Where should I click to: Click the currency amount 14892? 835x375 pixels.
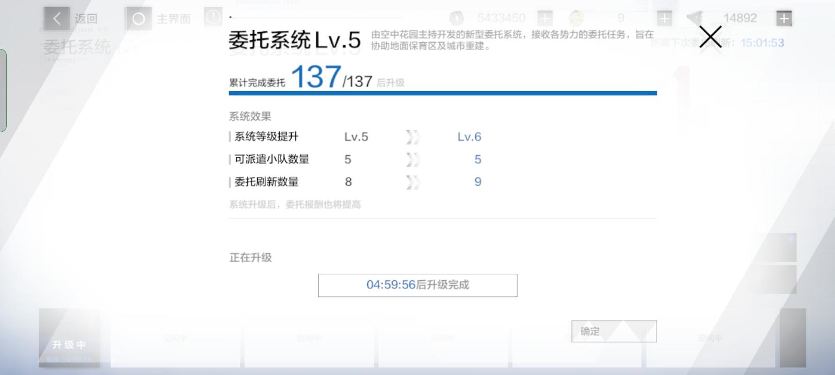tap(739, 18)
